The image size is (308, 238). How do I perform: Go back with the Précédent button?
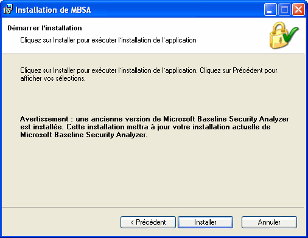click(148, 222)
